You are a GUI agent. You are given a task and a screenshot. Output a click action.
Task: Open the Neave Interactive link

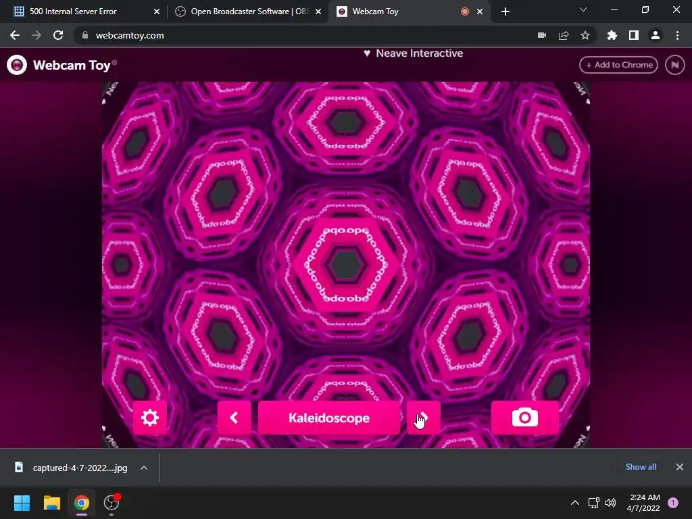(x=413, y=53)
